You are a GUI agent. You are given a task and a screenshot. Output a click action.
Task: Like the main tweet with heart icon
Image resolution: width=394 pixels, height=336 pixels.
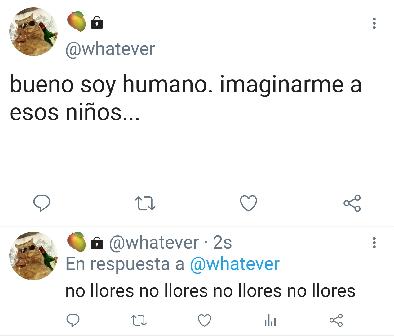tap(249, 203)
